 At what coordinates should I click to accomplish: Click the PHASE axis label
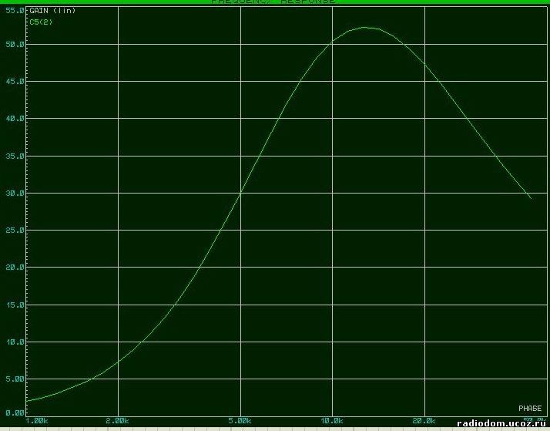(530, 408)
